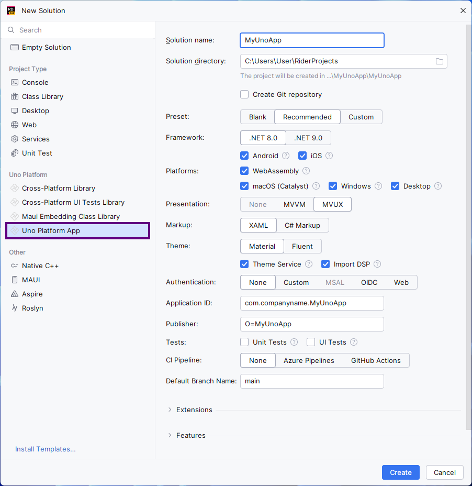Expand the Extensions section

pyautogui.click(x=170, y=410)
